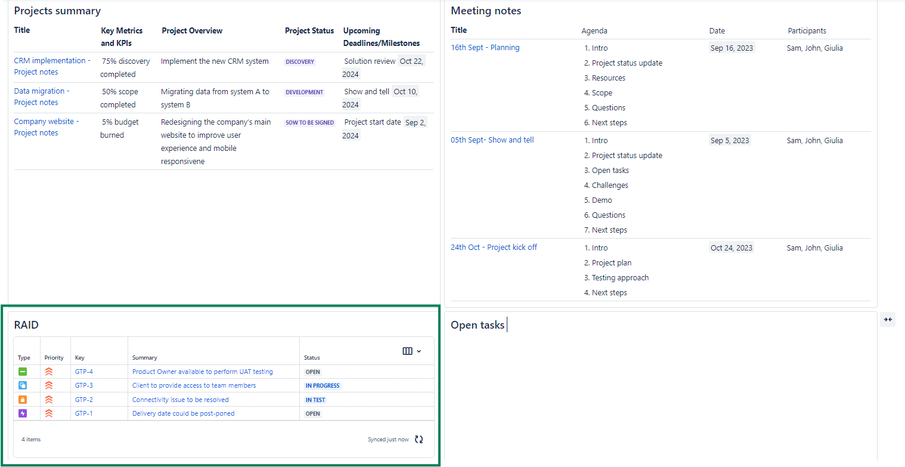
Task: Click the green type icon for GTP-4
Action: point(23,371)
